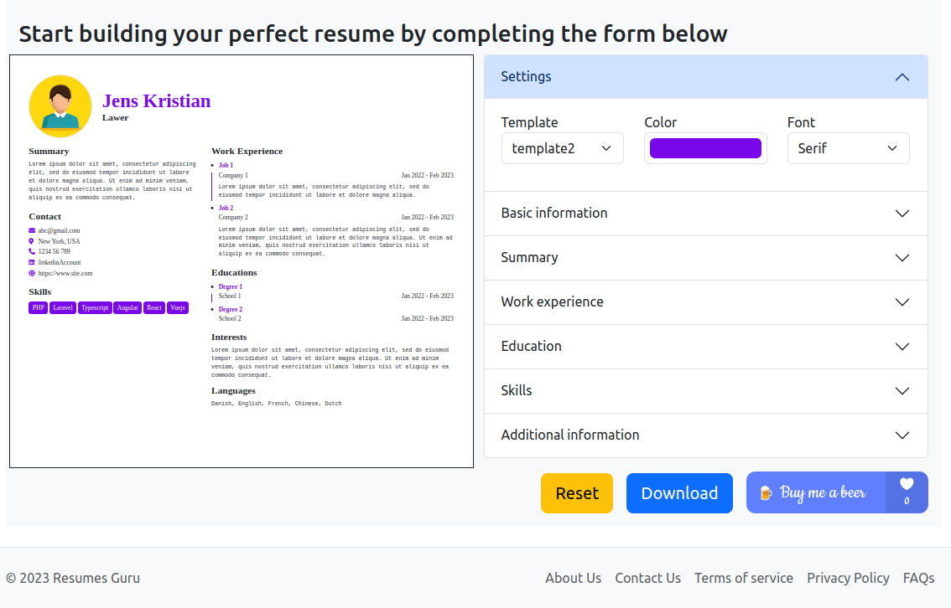Click the beer mug icon

tap(766, 493)
